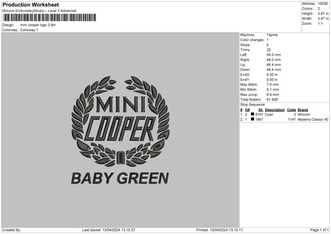The height and width of the screenshot is (234, 331).
Task: Click the Last Saved timestamp 13/04/2024 13.15.07
Action: (119, 230)
